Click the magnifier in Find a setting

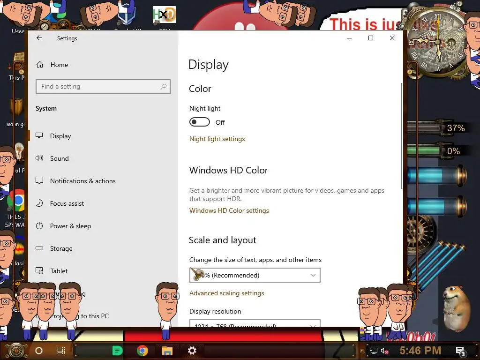coord(164,87)
